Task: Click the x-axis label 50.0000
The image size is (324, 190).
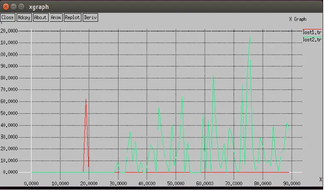Action: (176, 184)
